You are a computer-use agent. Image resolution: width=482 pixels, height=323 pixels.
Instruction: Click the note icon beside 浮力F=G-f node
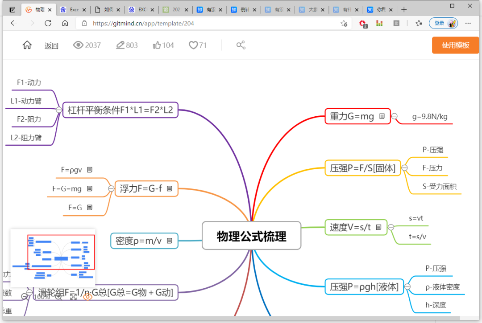[x=170, y=188]
